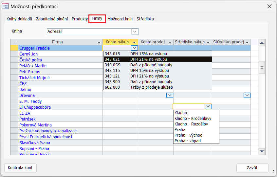Viewport: 277px width, 177px height.
Task: Click the Konto nákup header filter arrow
Action: pos(134,42)
